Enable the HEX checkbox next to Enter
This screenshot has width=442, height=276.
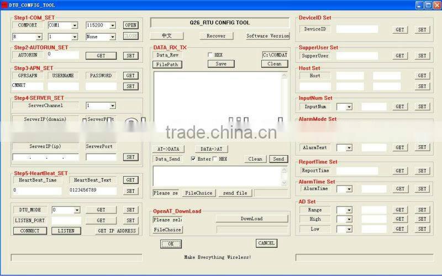tap(215, 159)
